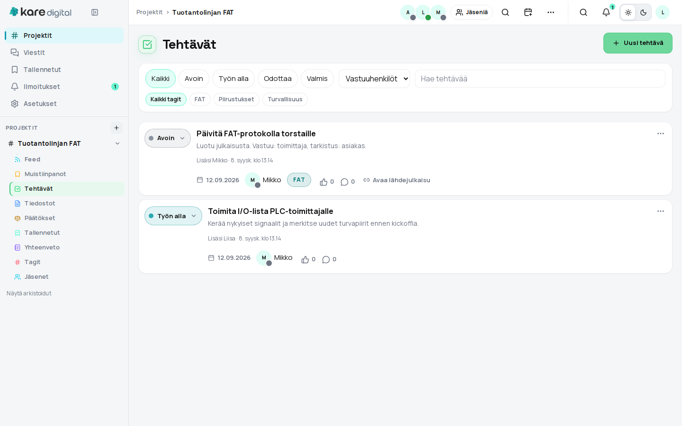Image resolution: width=682 pixels, height=426 pixels.
Task: Click due date on I/O-lista task
Action: (x=229, y=258)
